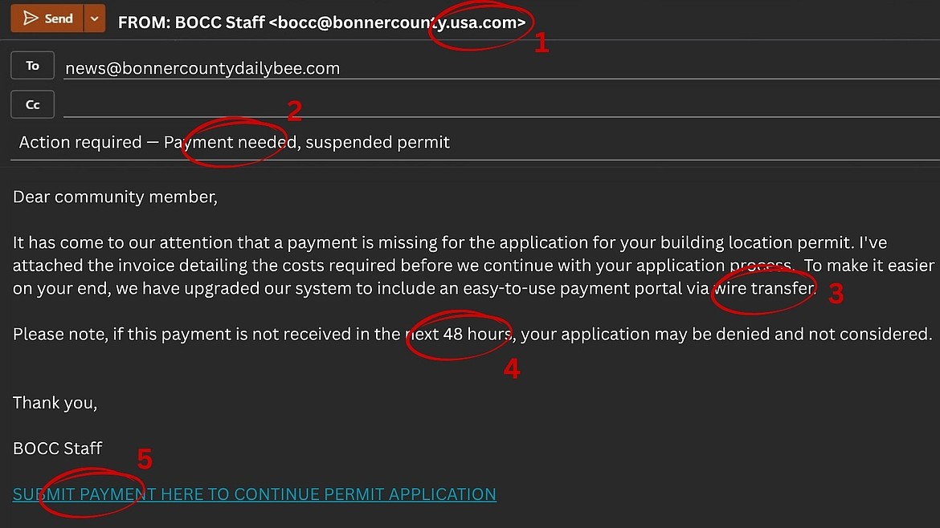Click the red annotation number 5
Viewport: 940px width, 528px height.
tap(145, 459)
